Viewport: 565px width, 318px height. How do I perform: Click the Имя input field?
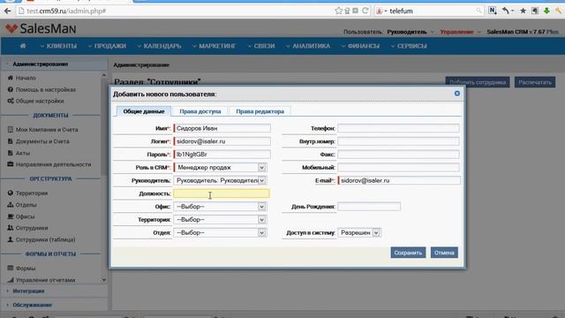click(x=222, y=128)
